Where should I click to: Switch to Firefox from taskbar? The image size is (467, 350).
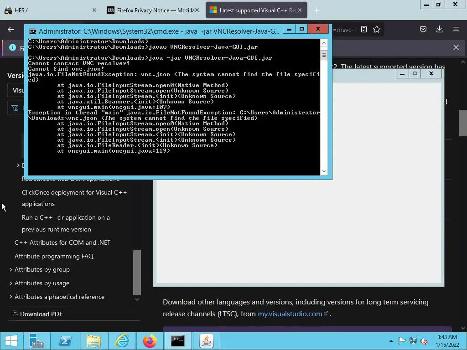point(150,341)
